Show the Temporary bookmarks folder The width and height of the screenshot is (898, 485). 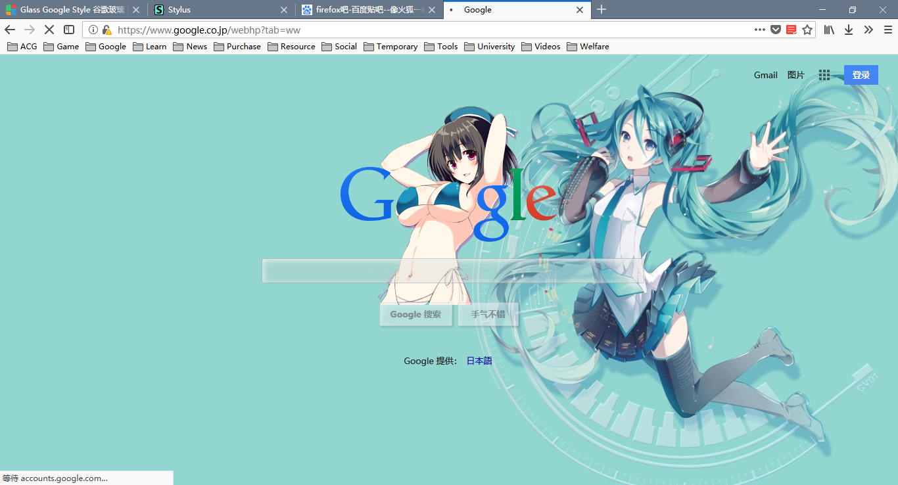pos(390,47)
